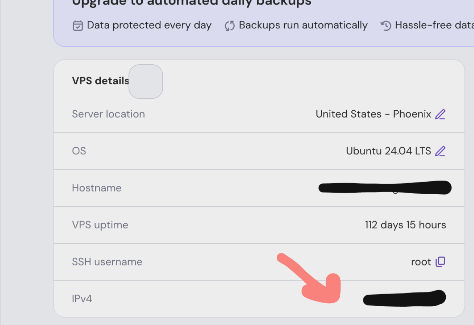Image resolution: width=474 pixels, height=325 pixels.
Task: Click the blacked-out Hostname value
Action: point(385,188)
